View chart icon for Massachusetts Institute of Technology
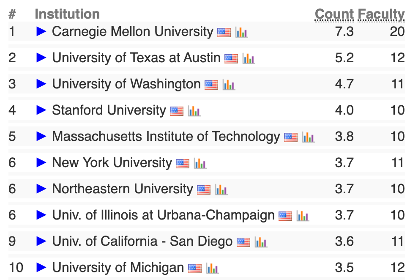This screenshot has width=410, height=280. (308, 137)
